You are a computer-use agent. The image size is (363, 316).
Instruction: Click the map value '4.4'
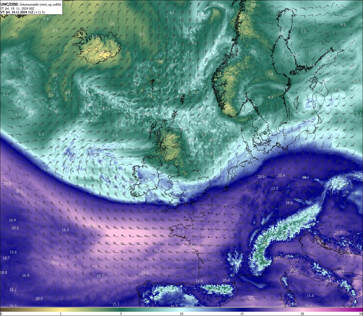pos(46,19)
